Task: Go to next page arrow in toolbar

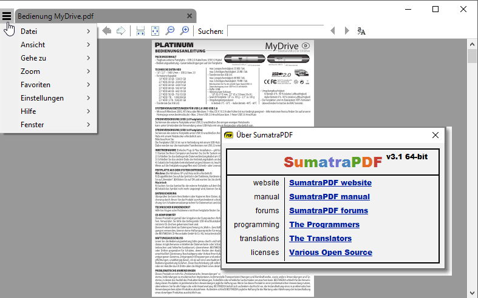Action: click(121, 31)
